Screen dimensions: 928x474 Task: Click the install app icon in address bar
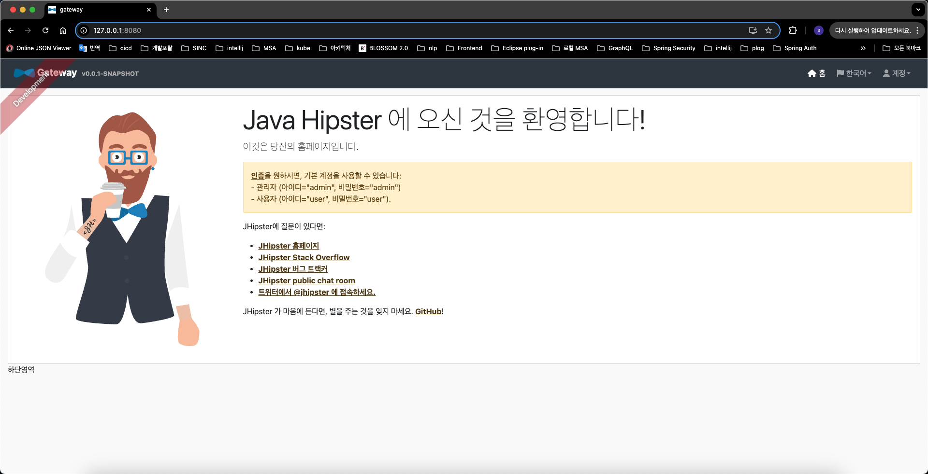coord(753,30)
